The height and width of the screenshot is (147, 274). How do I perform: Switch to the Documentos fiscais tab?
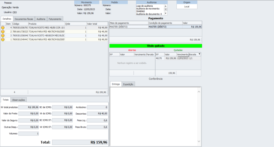tap(24, 19)
